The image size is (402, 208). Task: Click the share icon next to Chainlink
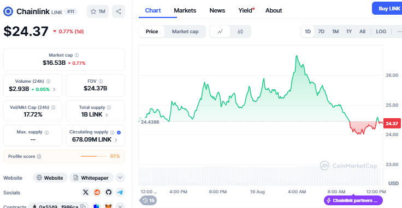[119, 11]
